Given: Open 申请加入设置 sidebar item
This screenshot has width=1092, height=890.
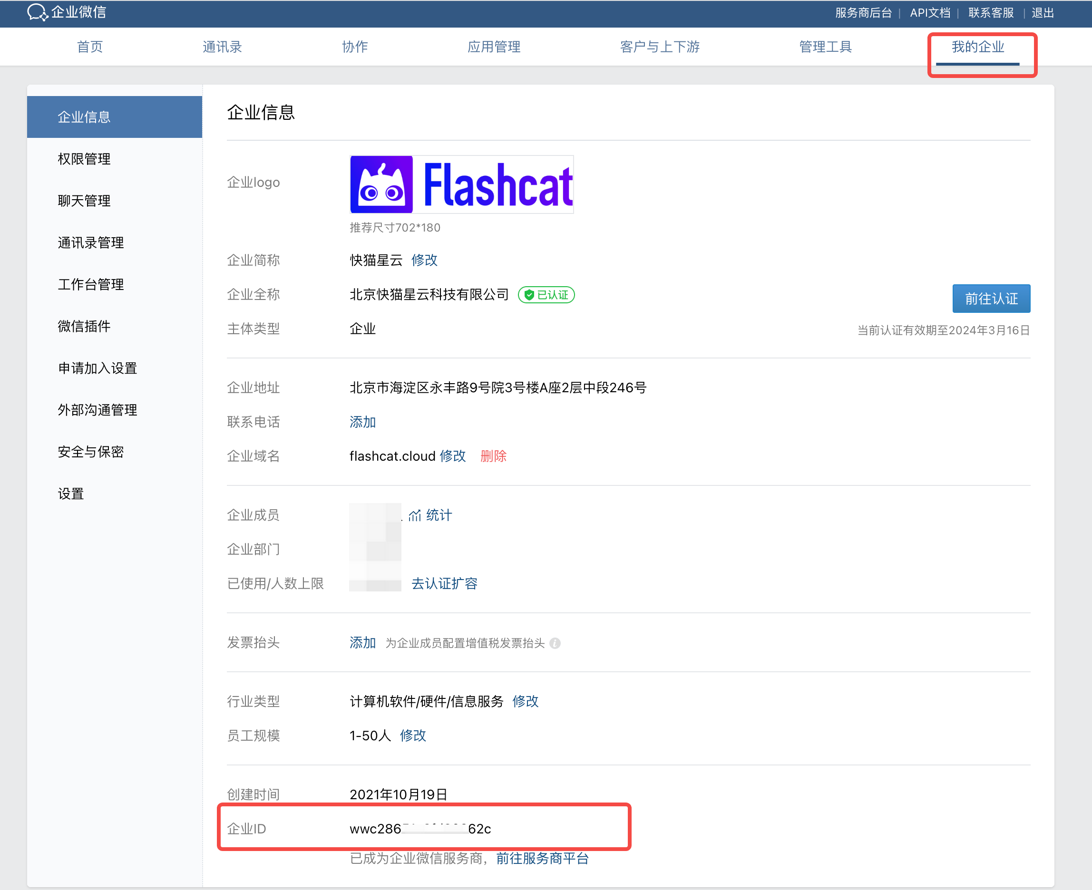Looking at the screenshot, I should (97, 368).
